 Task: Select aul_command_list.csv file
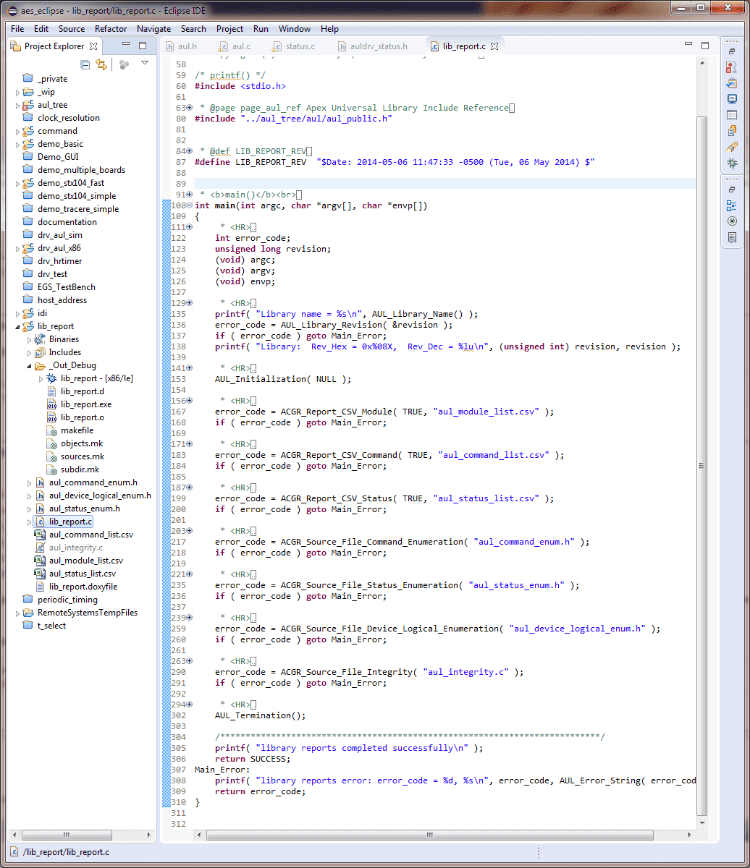coord(91,535)
